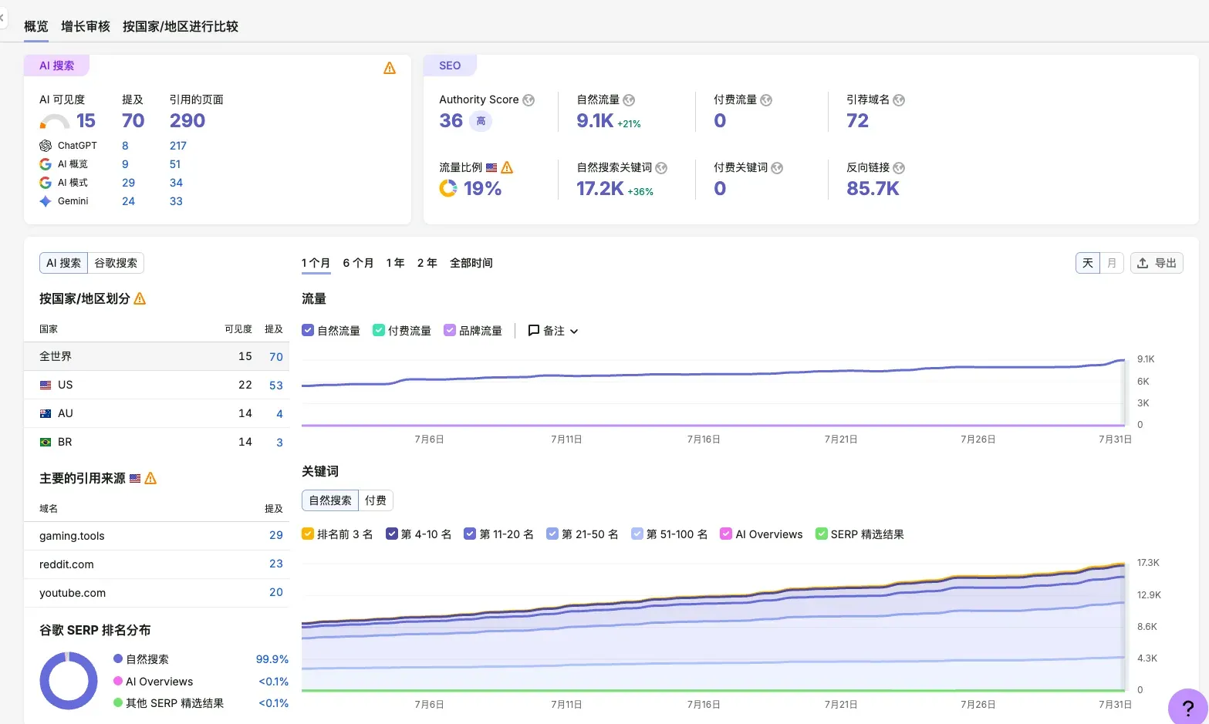Show 自然搜索 keywords
This screenshot has height=724, width=1209.
pos(330,500)
